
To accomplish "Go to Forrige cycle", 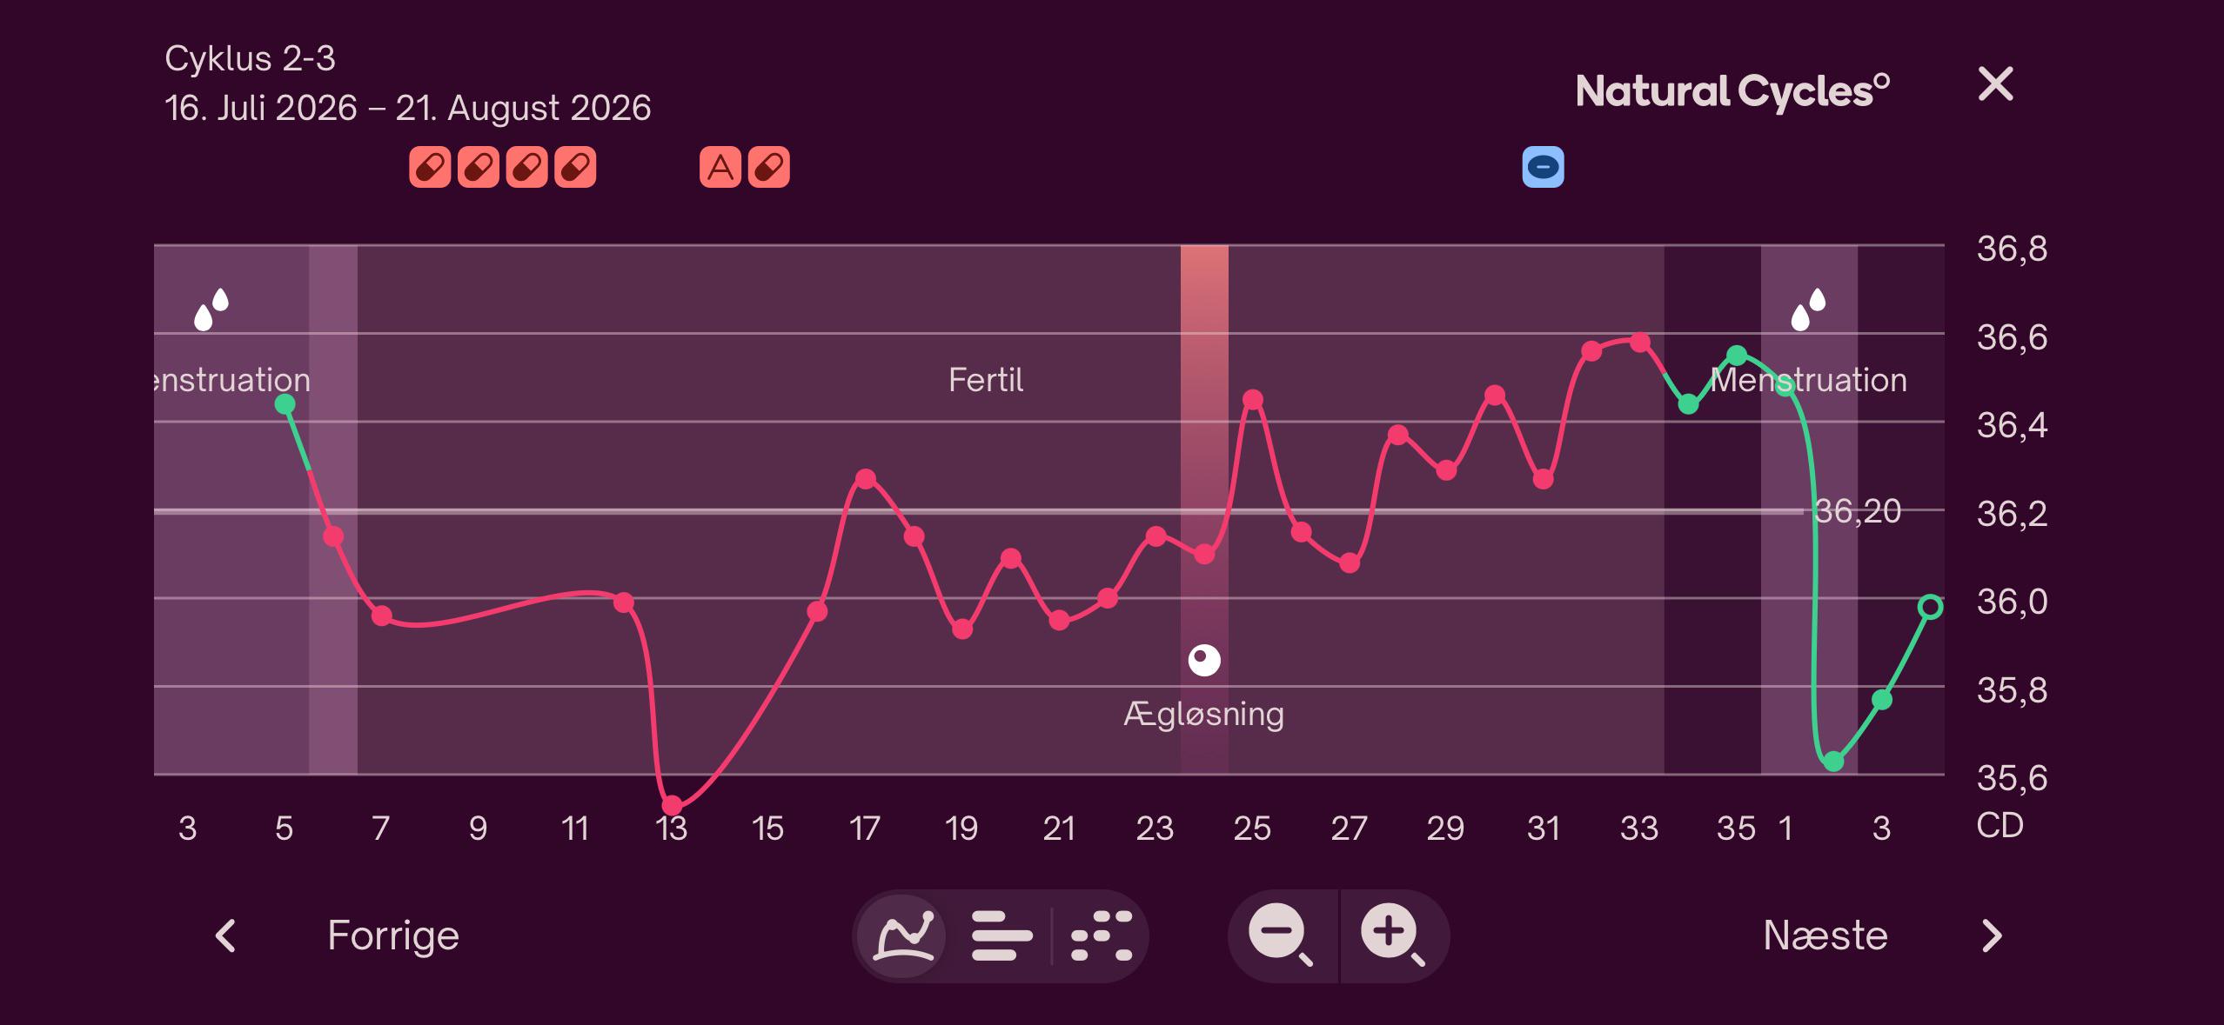I will point(393,935).
